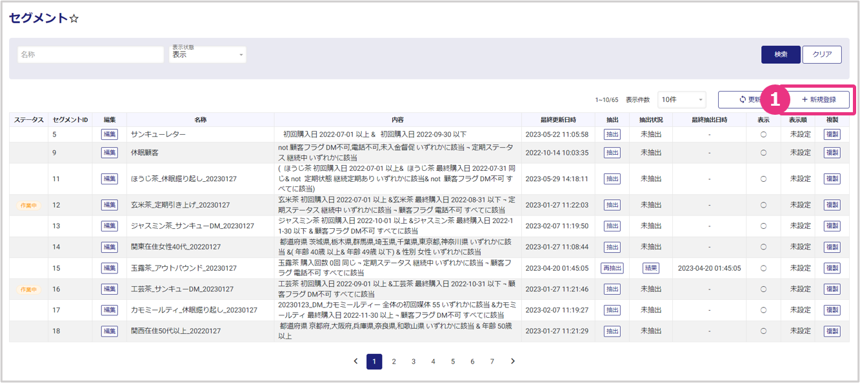Image resolution: width=860 pixels, height=383 pixels.
Task: Click the star next to セグメント title
Action: pos(74,19)
